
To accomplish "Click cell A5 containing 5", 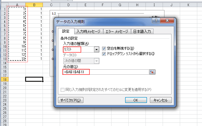I will point(17,26).
